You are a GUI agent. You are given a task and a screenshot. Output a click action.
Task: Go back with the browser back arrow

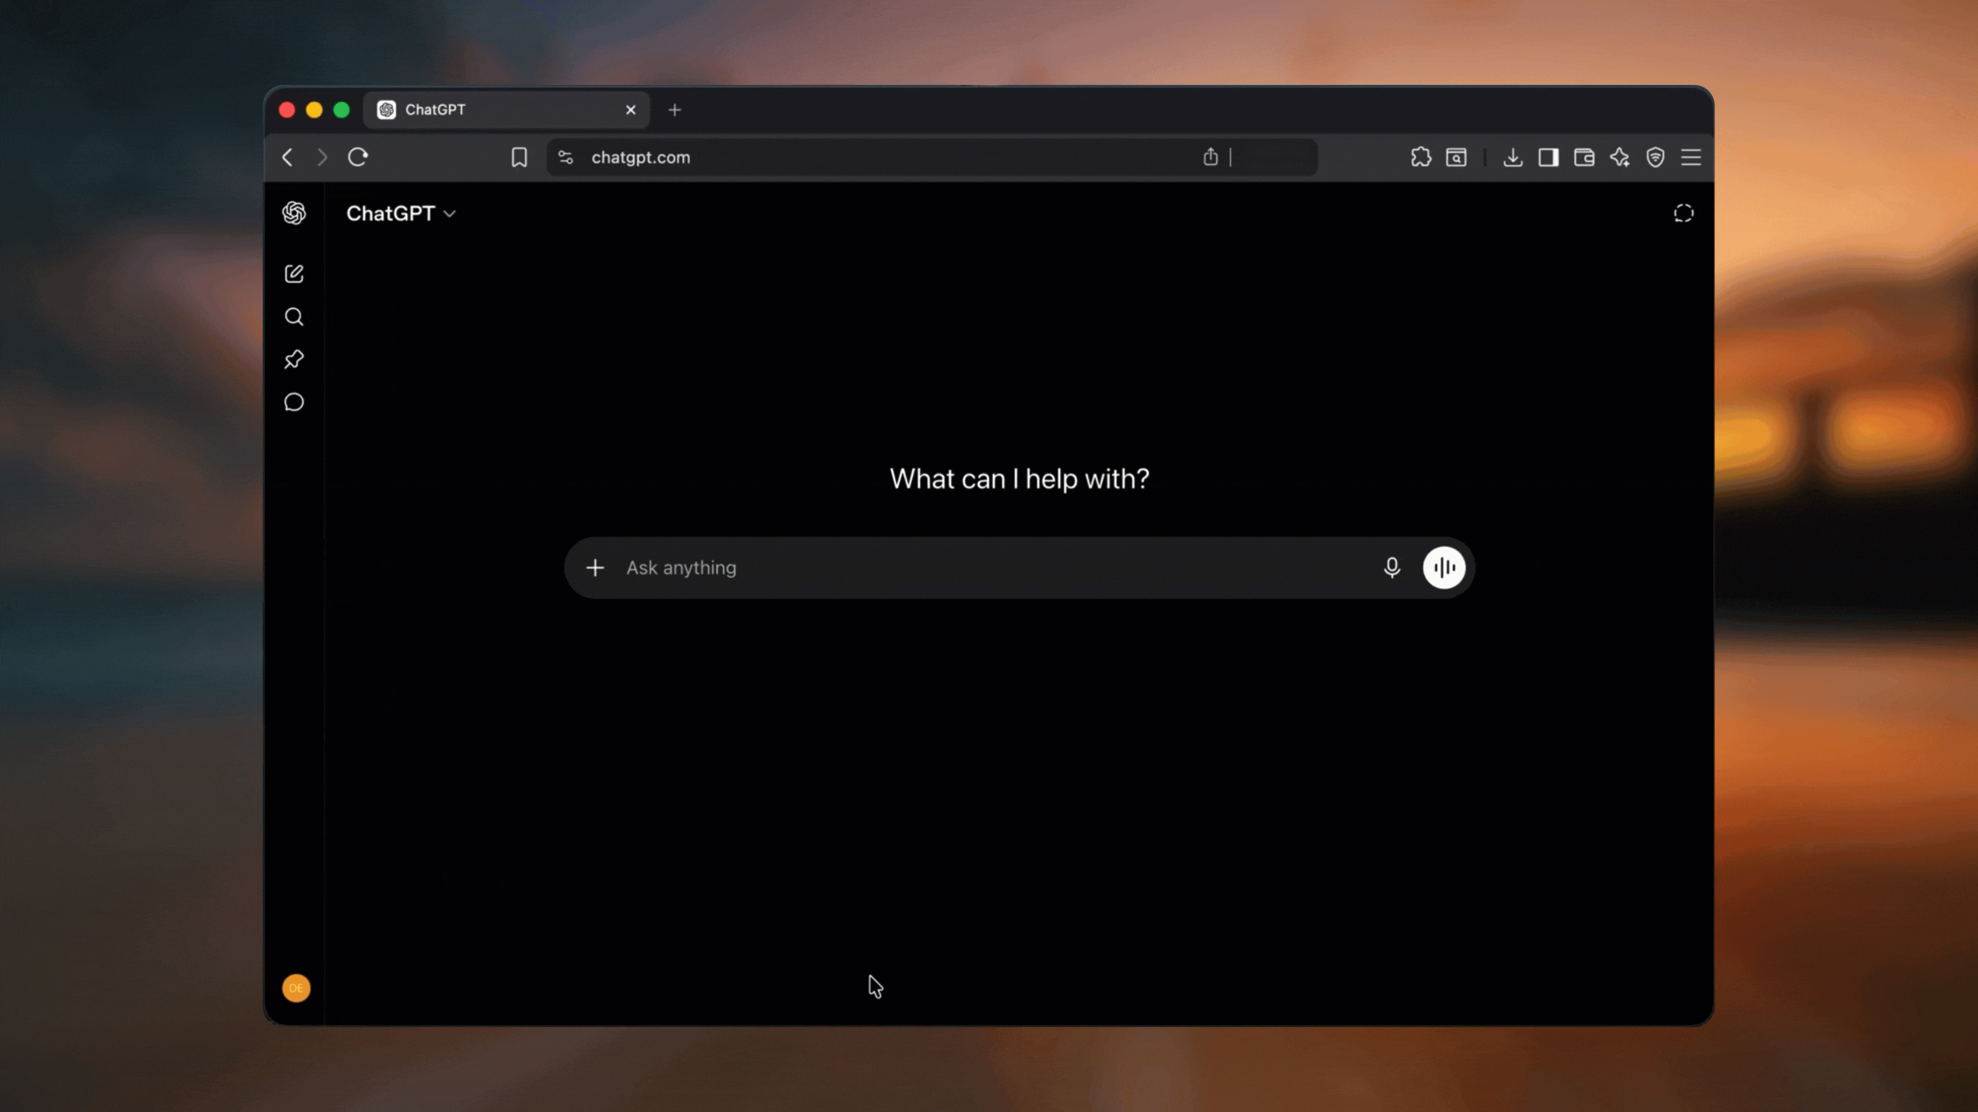288,158
